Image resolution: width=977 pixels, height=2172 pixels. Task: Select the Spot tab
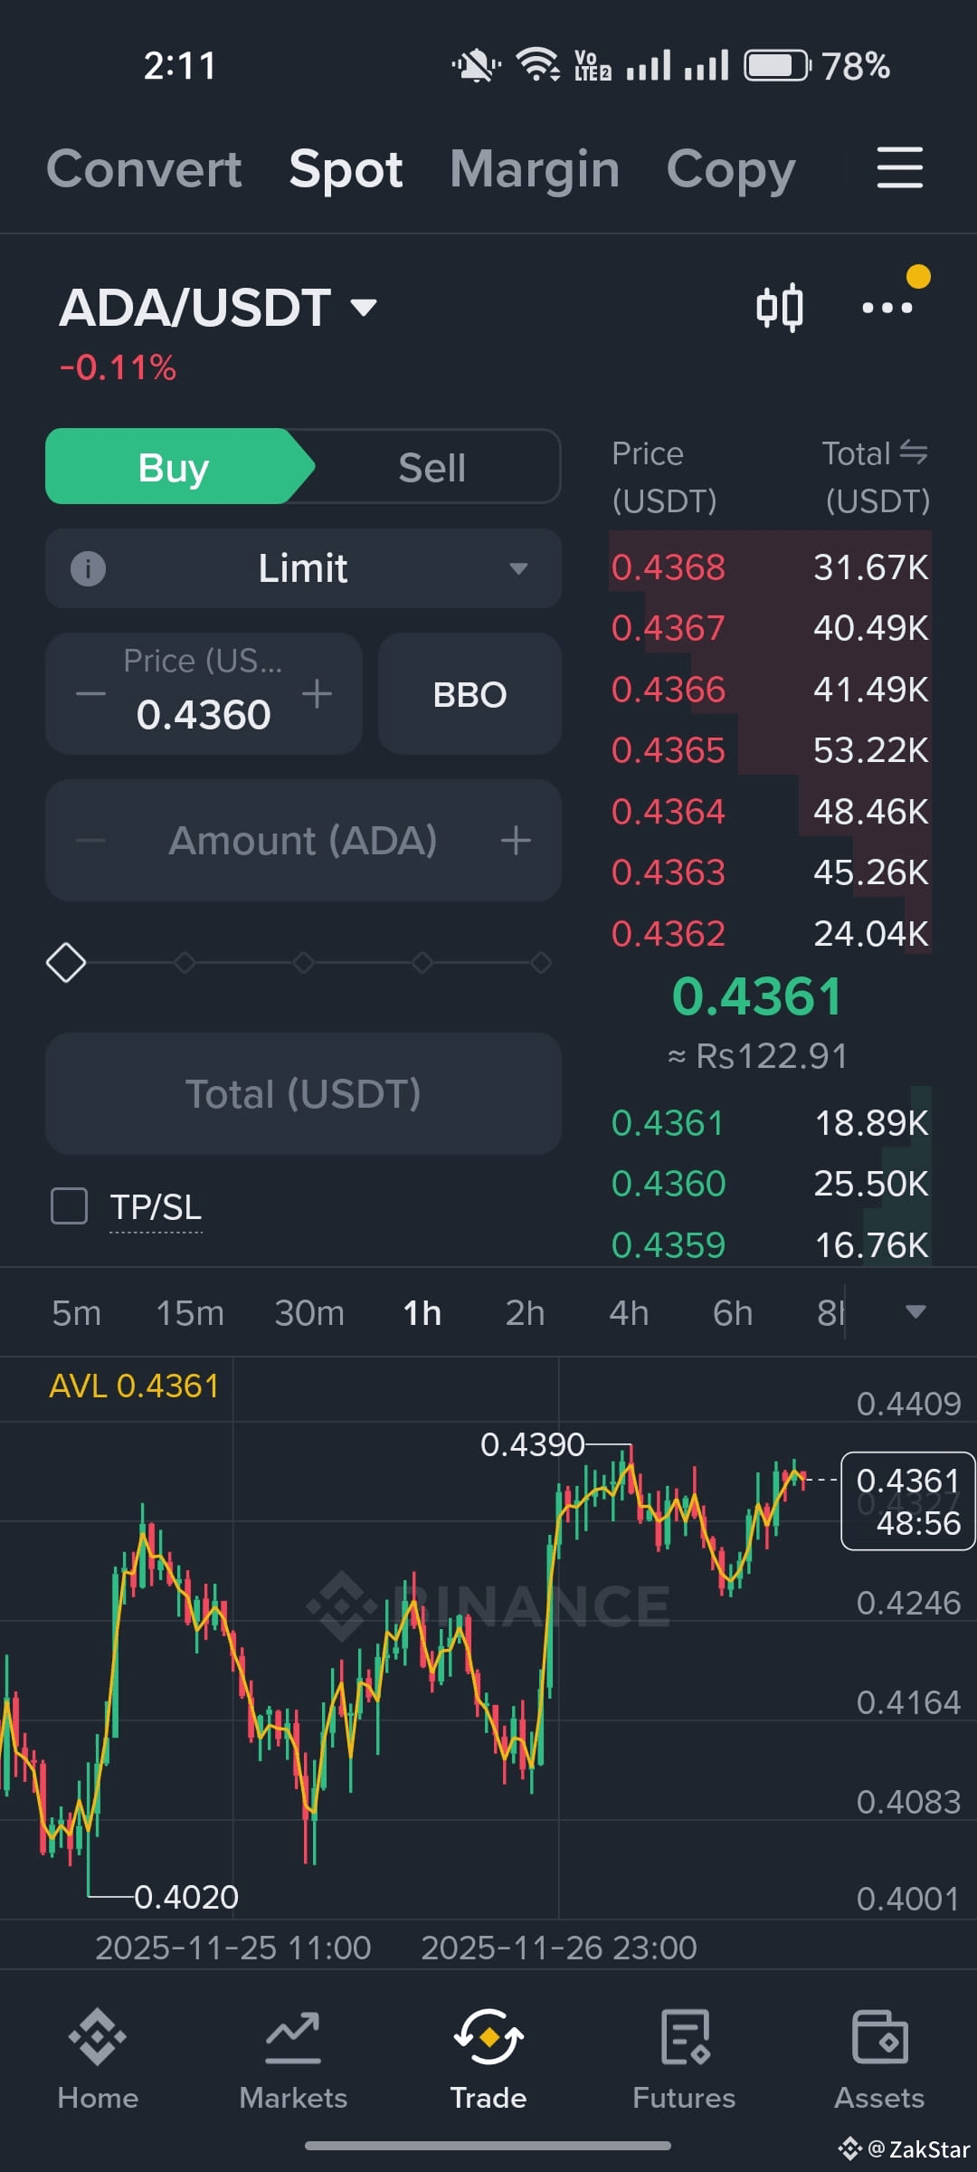[x=346, y=168]
